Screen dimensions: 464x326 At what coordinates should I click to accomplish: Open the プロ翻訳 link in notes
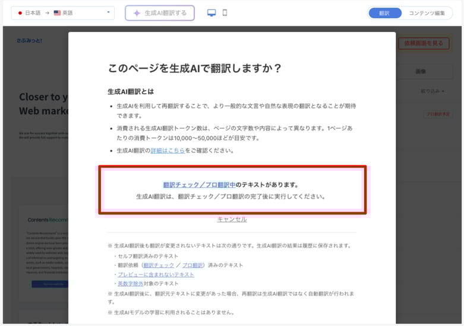pos(192,265)
